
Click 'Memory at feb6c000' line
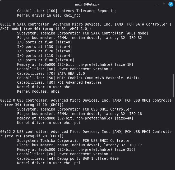[x=76, y=149]
